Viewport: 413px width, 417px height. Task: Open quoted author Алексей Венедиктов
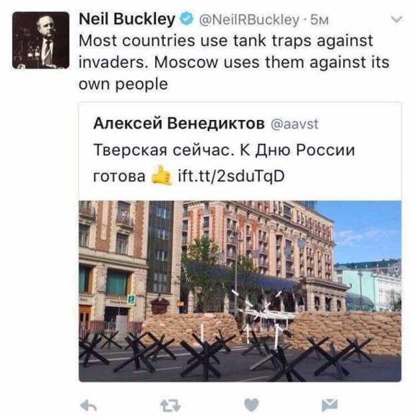179,123
